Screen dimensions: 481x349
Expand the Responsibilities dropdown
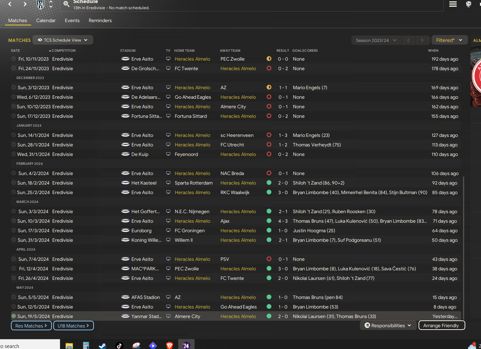click(388, 326)
